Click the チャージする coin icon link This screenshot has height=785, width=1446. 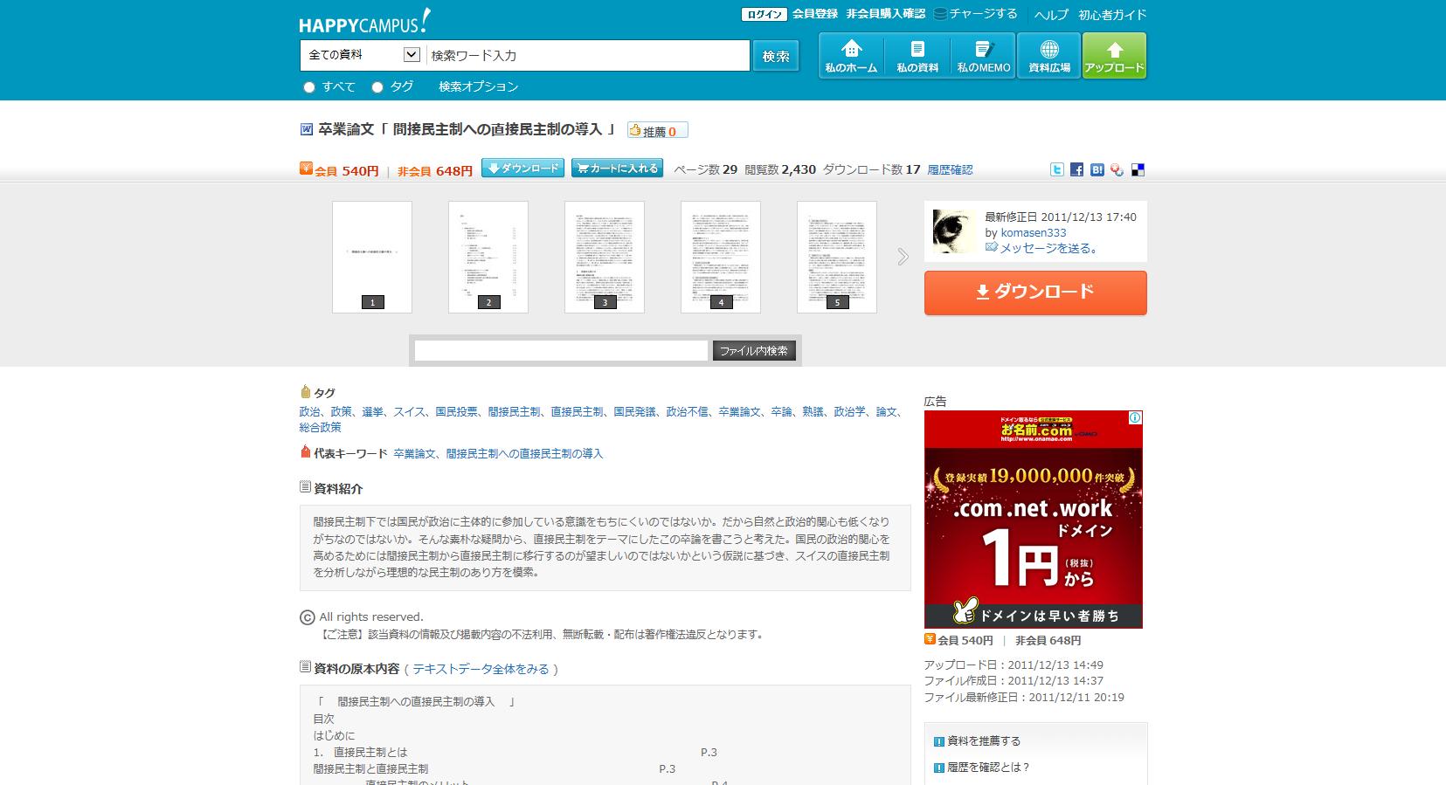[x=975, y=14]
